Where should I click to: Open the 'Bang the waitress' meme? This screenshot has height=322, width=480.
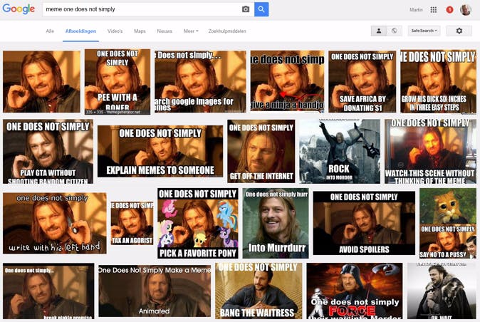coord(259,291)
